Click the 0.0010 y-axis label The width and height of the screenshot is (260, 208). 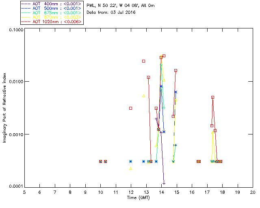tap(16, 134)
